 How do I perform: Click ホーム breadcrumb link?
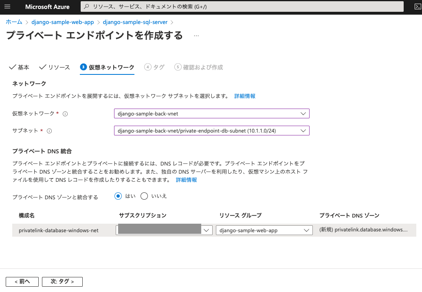point(14,22)
